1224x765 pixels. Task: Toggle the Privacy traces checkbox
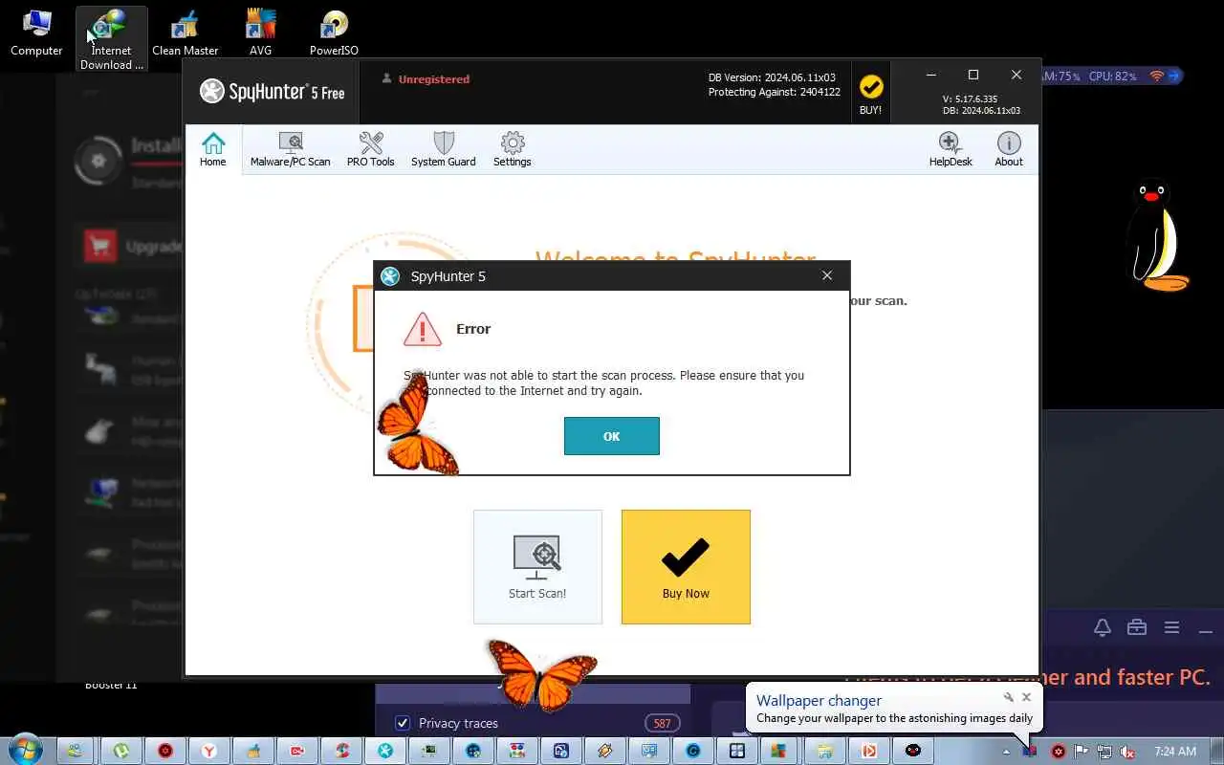pos(403,723)
